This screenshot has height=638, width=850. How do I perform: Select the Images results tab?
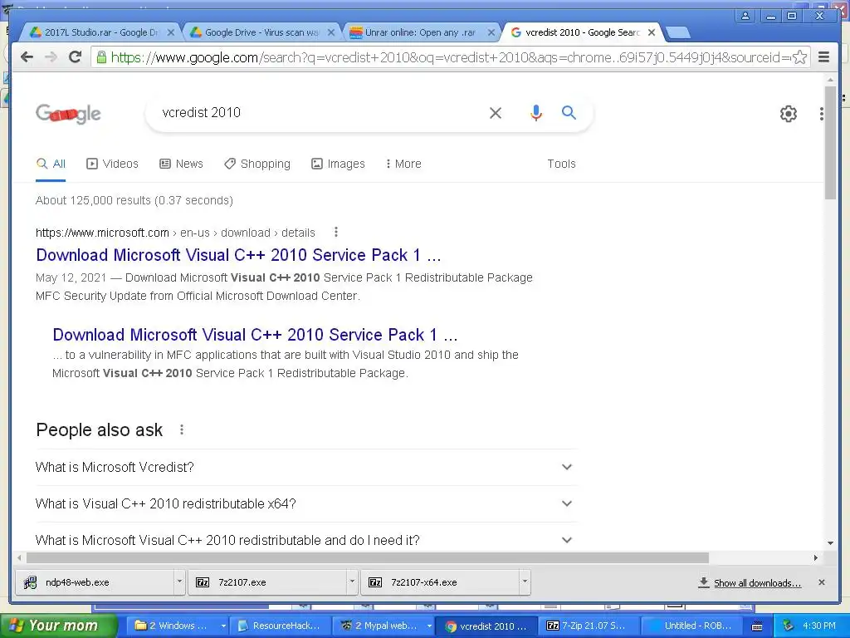click(x=339, y=164)
